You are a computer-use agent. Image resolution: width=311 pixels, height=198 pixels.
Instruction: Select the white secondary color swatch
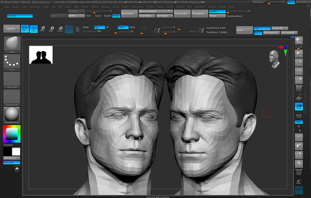coord(16,152)
